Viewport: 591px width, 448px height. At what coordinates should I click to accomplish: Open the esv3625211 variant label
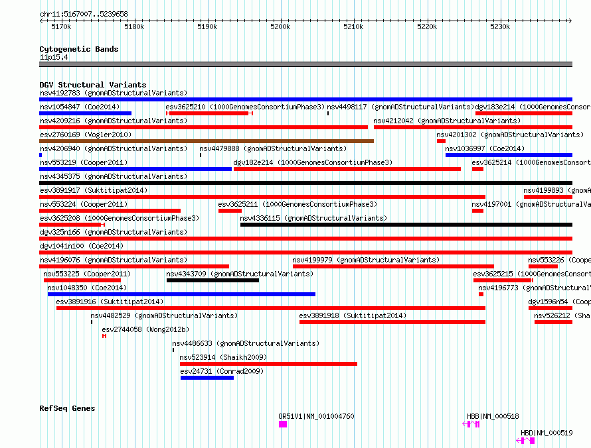coord(297,204)
